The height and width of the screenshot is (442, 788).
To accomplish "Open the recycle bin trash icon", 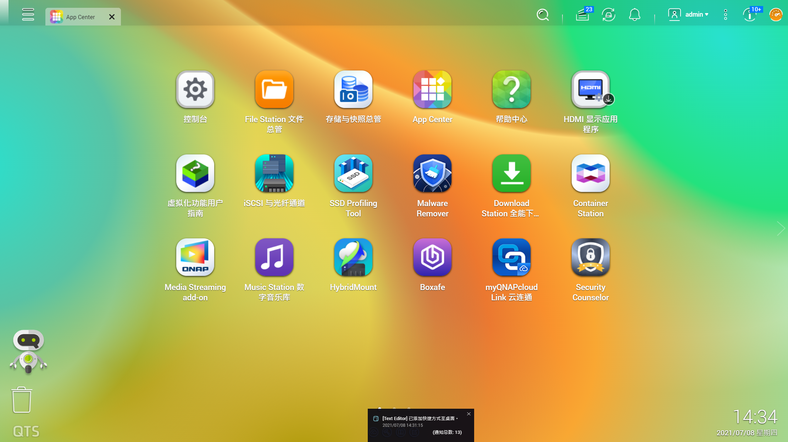I will [22, 400].
